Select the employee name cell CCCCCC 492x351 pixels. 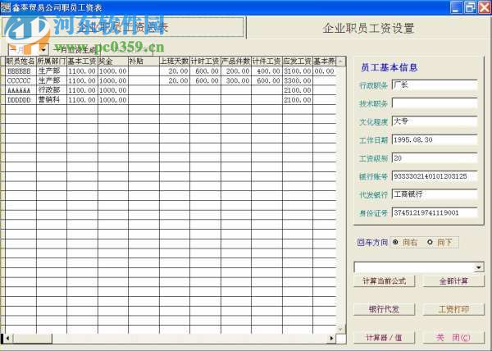[x=20, y=80]
